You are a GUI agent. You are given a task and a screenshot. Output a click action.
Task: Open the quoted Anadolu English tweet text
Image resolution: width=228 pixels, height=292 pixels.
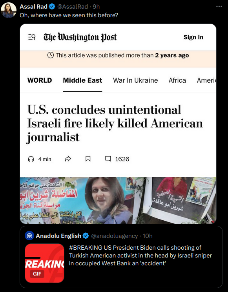tap(140, 255)
